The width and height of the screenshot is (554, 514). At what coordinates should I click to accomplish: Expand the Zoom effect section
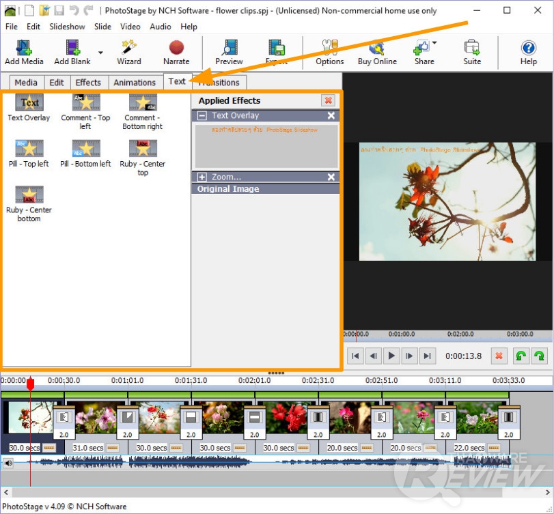[202, 177]
